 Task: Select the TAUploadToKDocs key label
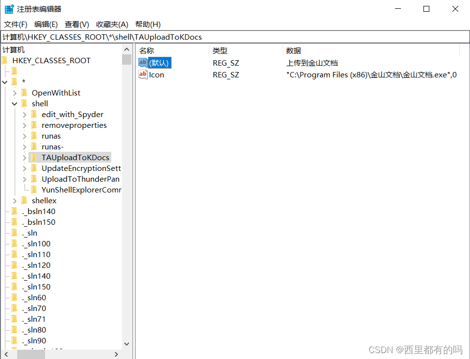(75, 158)
